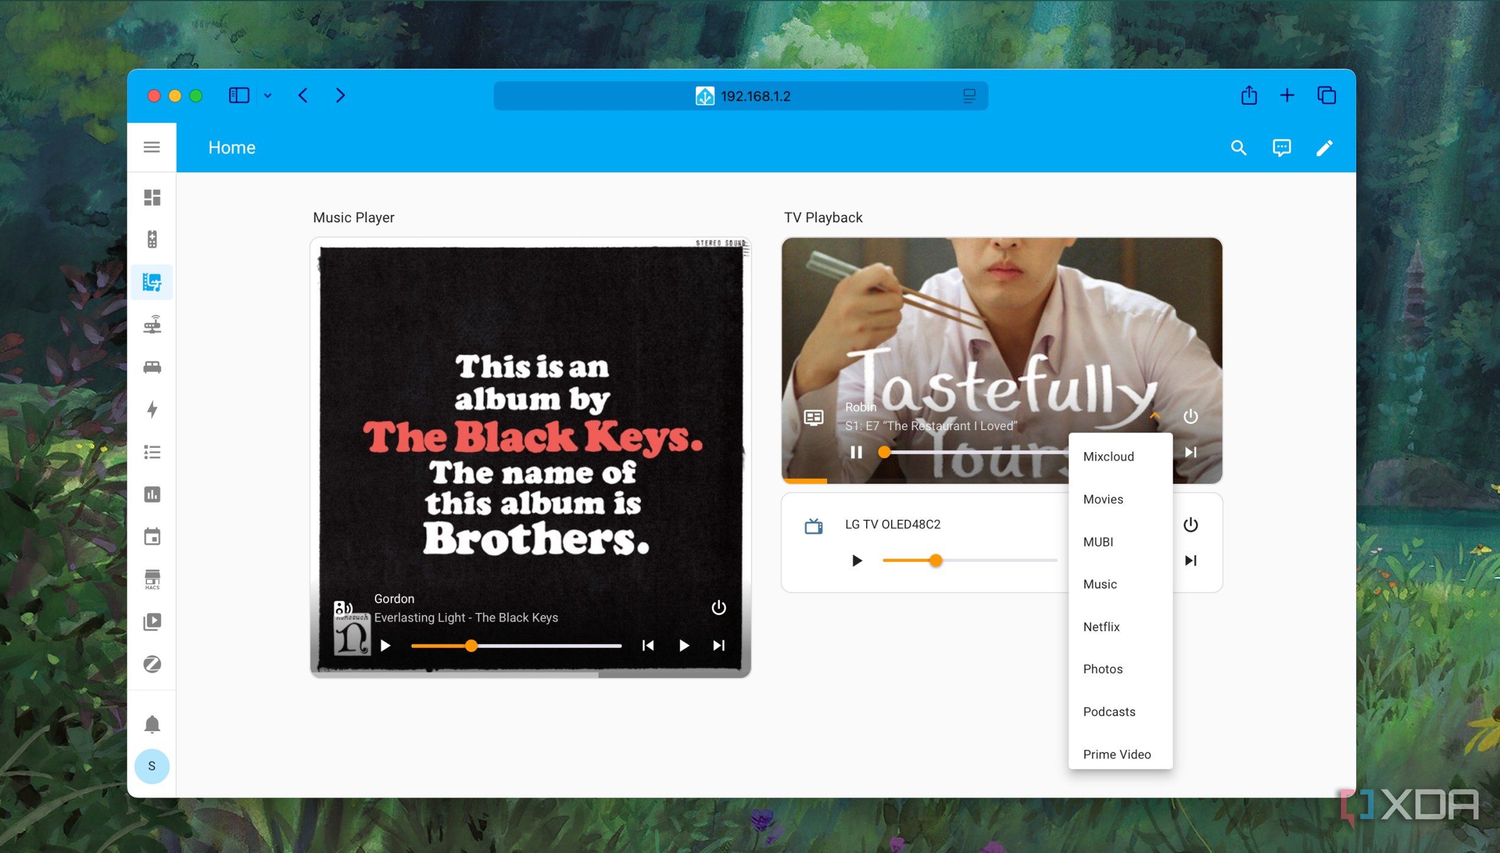Click the 'Everlasting Light - The Black Keys' text
Image resolution: width=1500 pixels, height=853 pixels.
pyautogui.click(x=466, y=618)
